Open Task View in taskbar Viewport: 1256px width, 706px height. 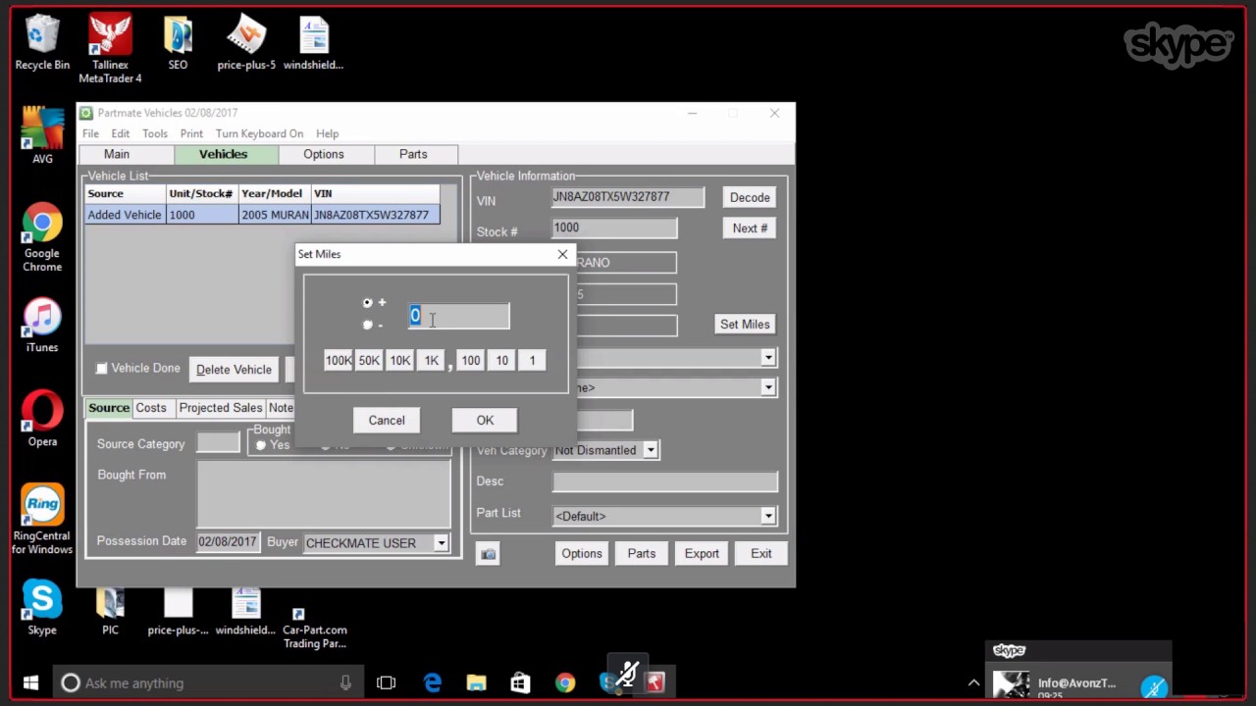click(x=386, y=682)
